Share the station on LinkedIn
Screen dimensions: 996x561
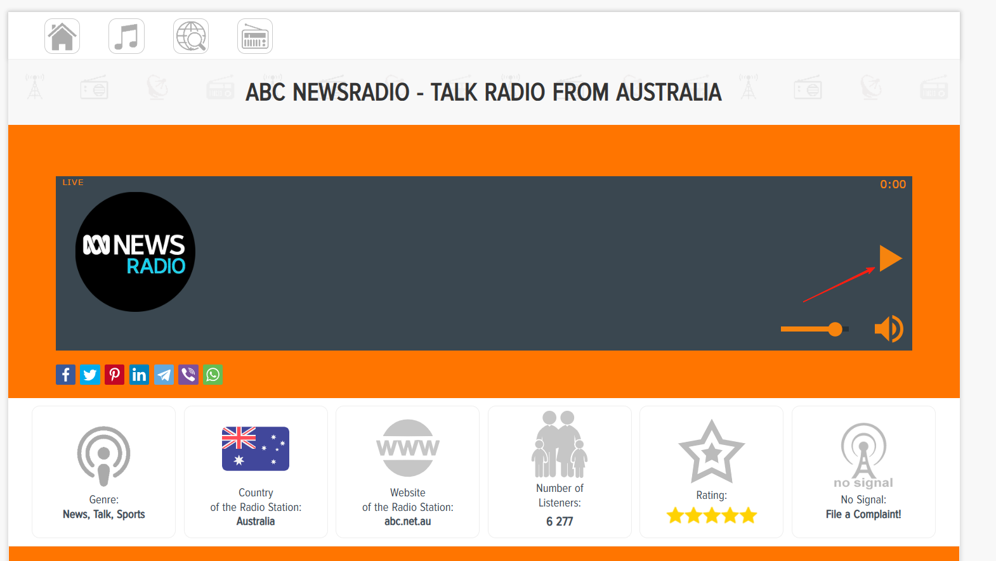[139, 375]
